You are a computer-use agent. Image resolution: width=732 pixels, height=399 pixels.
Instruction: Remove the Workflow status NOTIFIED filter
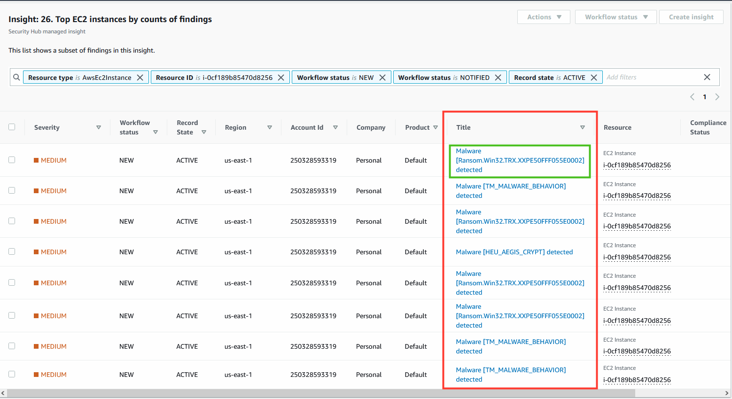point(498,78)
